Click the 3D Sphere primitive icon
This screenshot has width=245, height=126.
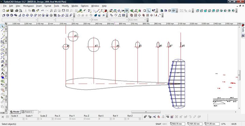click(x=12, y=15)
